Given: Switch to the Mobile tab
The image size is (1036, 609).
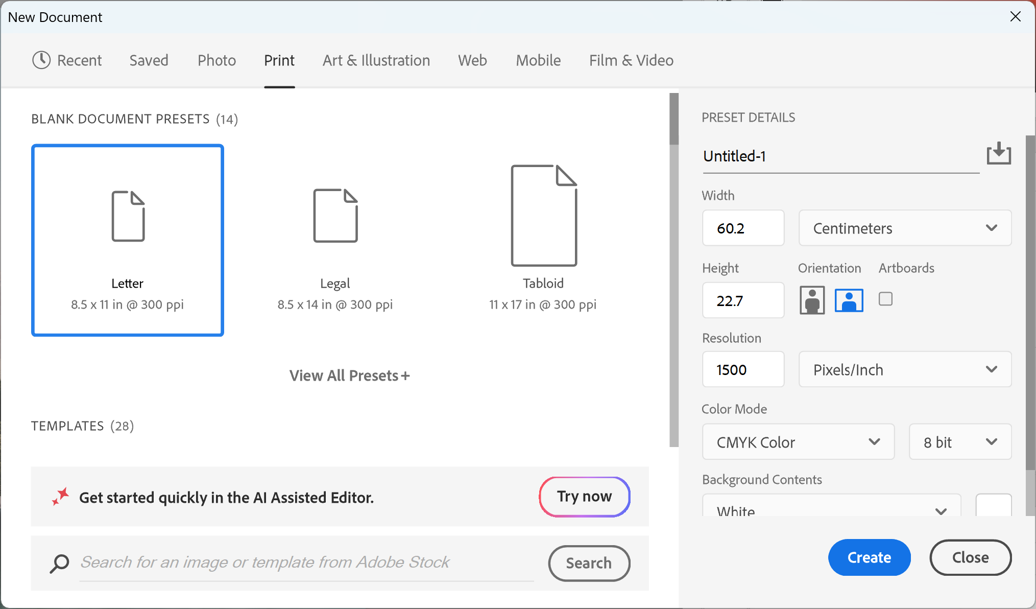Looking at the screenshot, I should [538, 60].
